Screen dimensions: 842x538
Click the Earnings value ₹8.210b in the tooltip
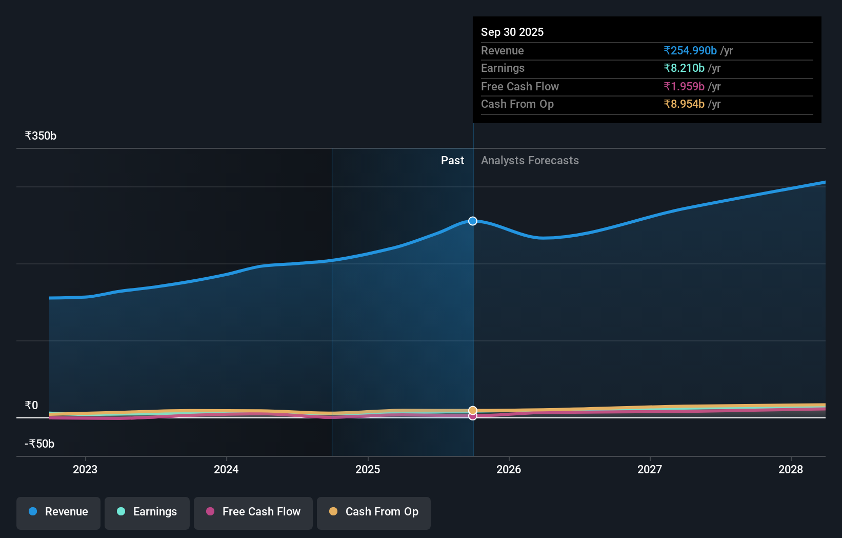[685, 68]
